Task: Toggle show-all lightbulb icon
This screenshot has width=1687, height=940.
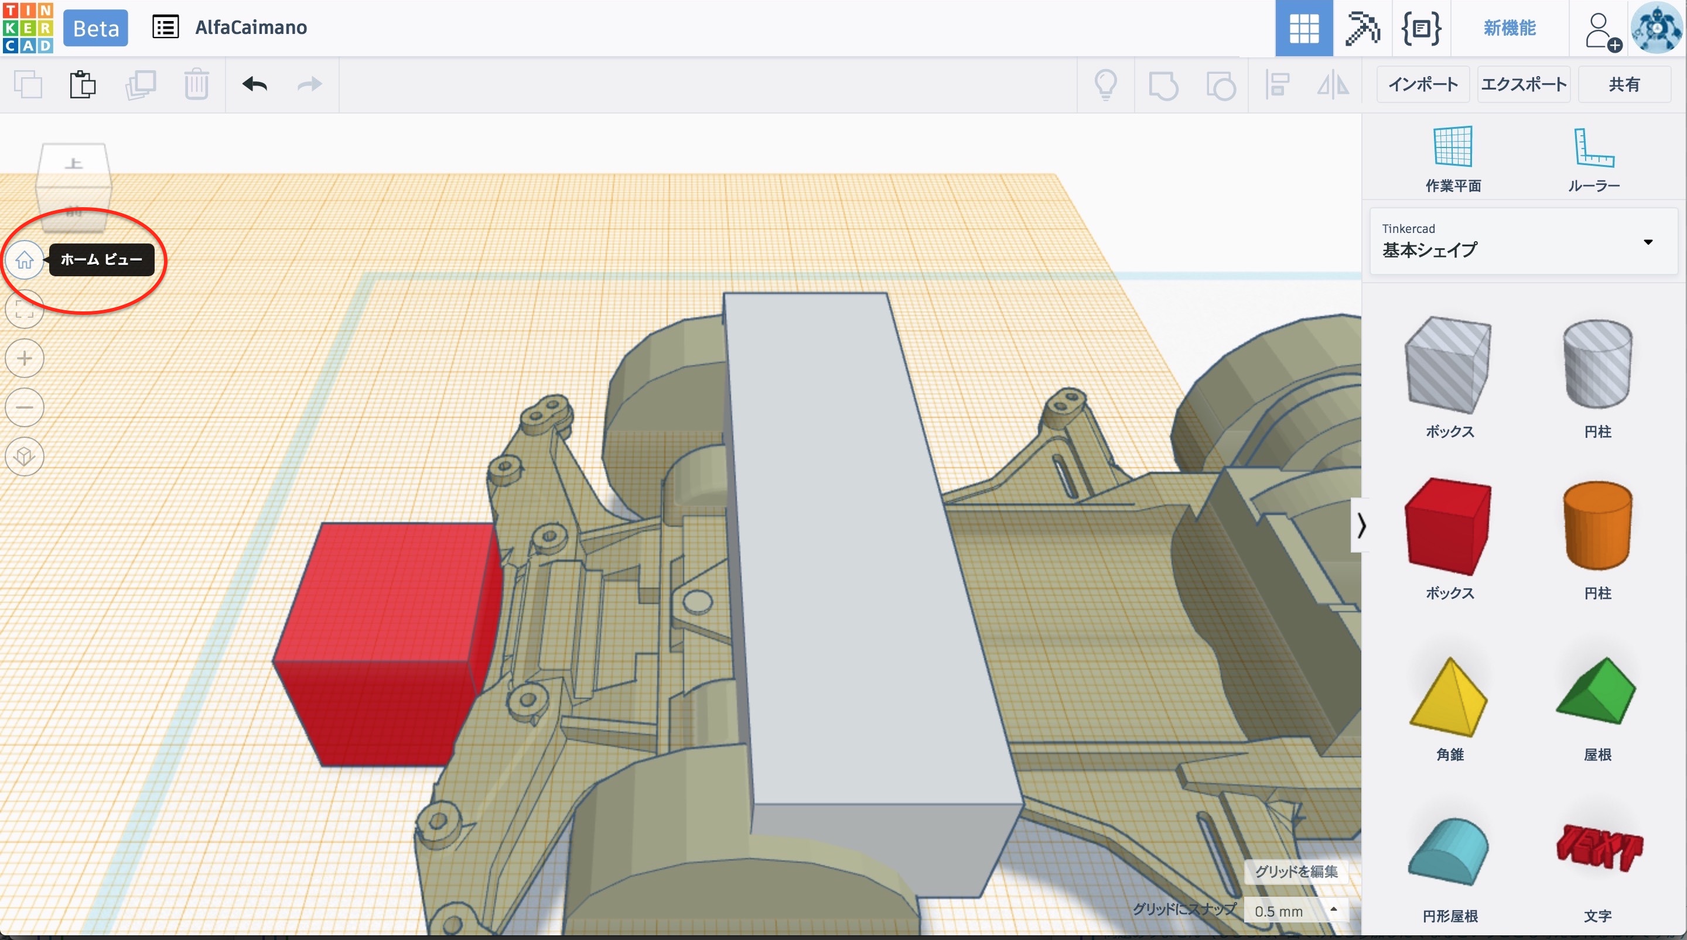Action: point(1105,84)
